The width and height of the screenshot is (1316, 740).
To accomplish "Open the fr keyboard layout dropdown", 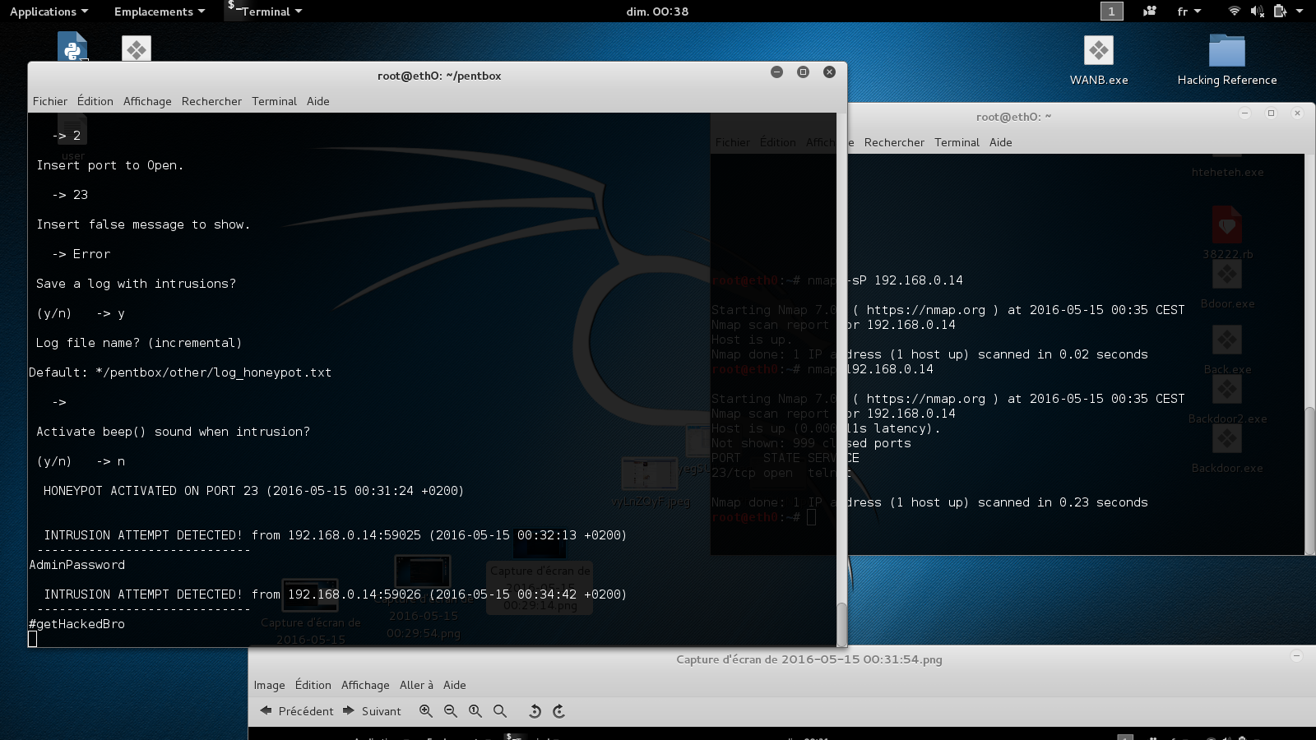I will 1189,12.
